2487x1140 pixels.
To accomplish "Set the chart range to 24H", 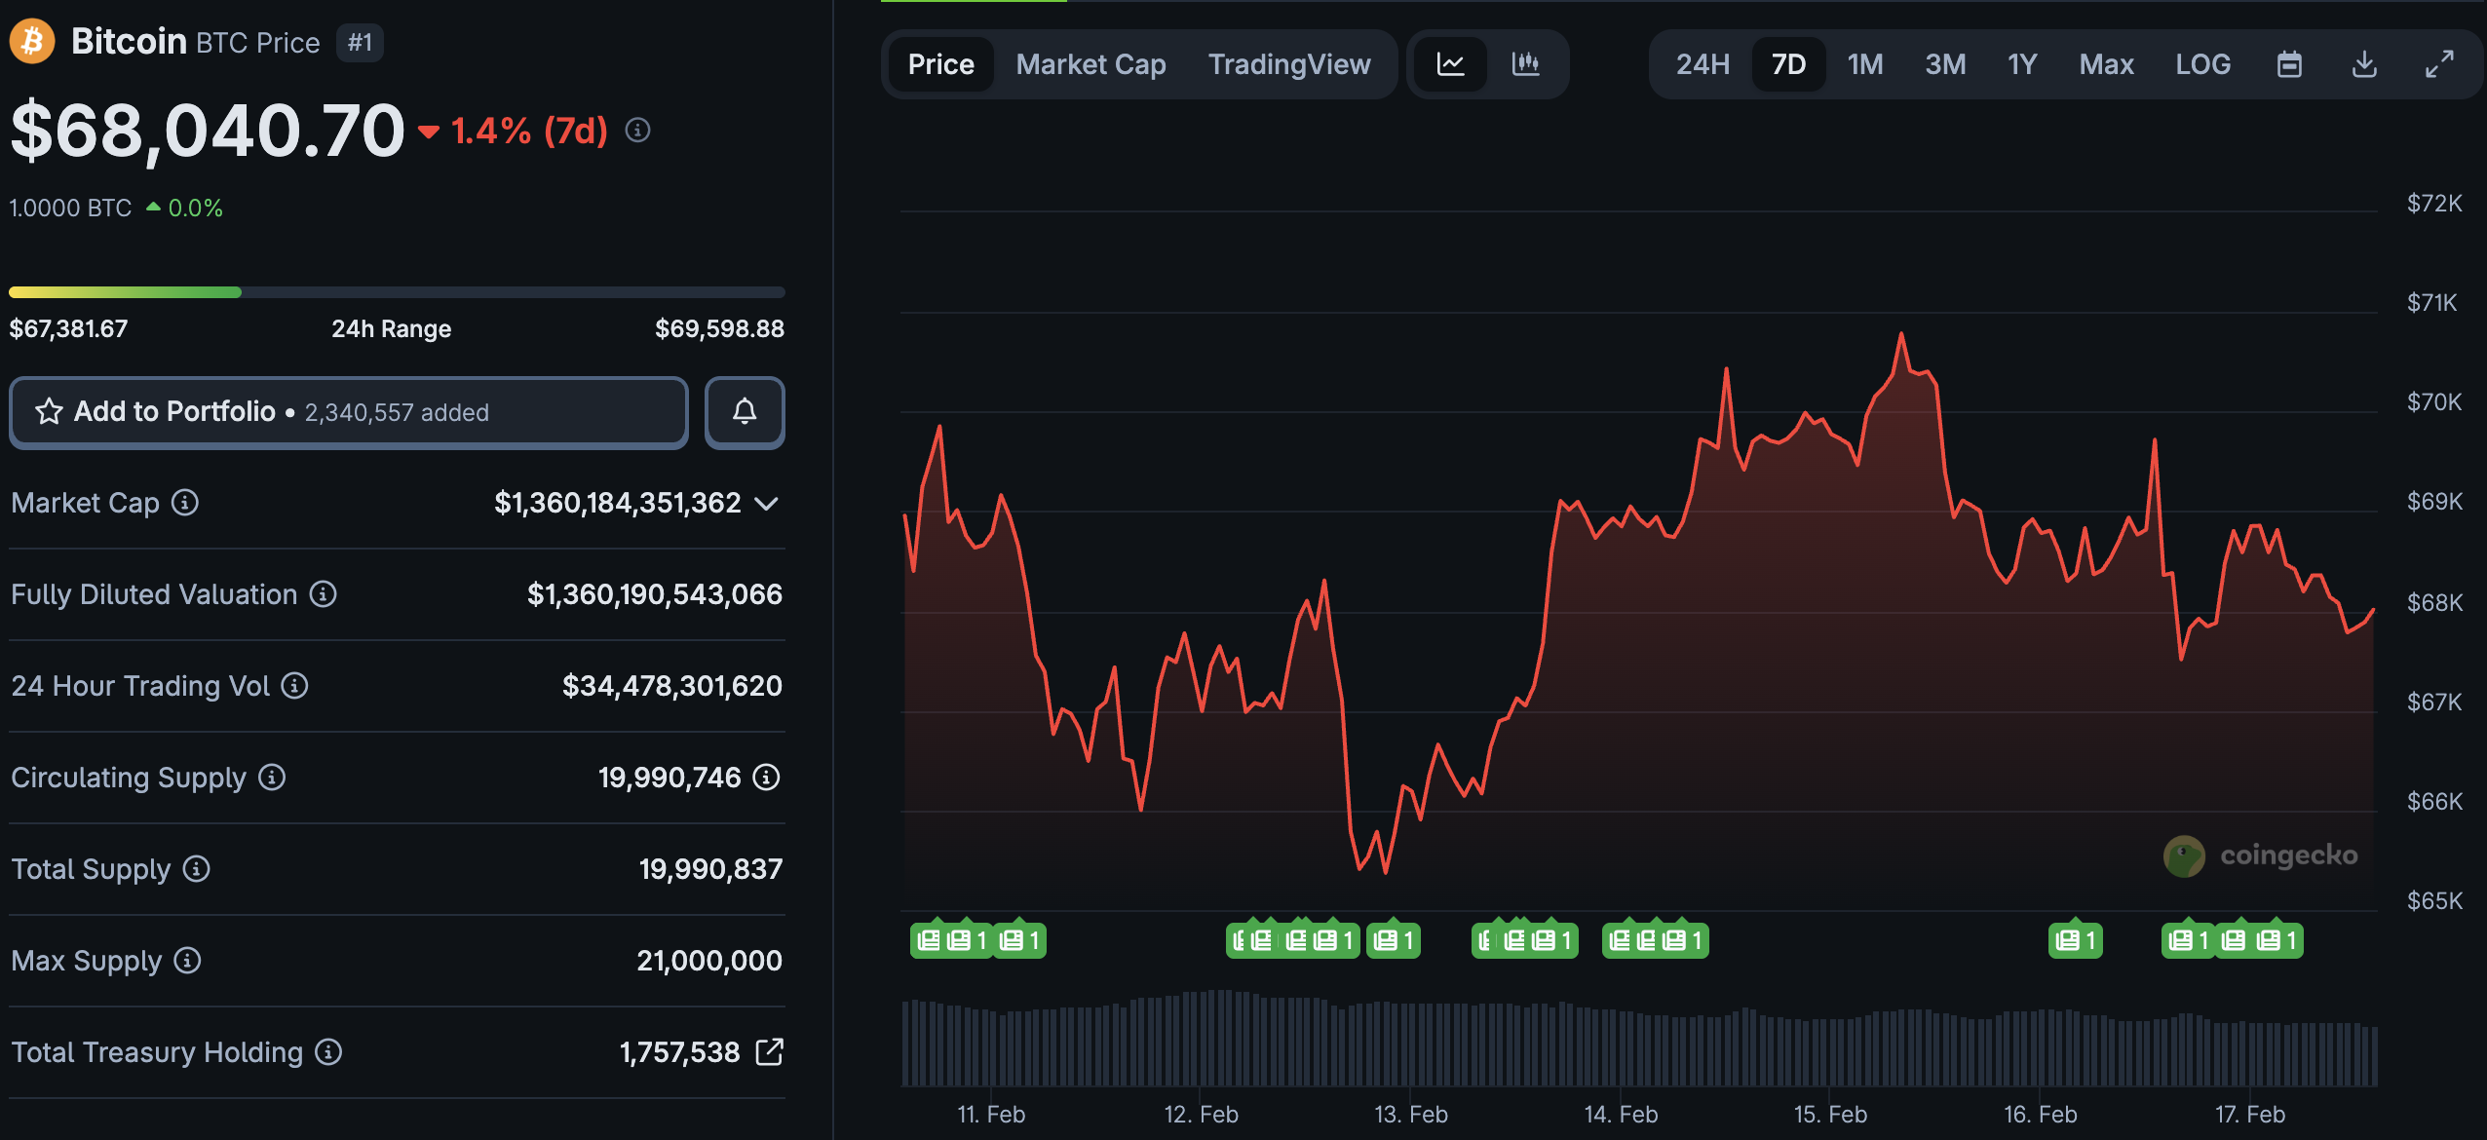I will click(1703, 64).
